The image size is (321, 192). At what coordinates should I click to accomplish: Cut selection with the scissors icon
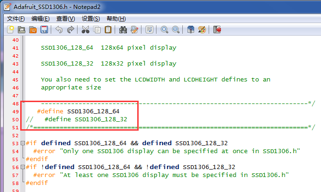click(86, 30)
